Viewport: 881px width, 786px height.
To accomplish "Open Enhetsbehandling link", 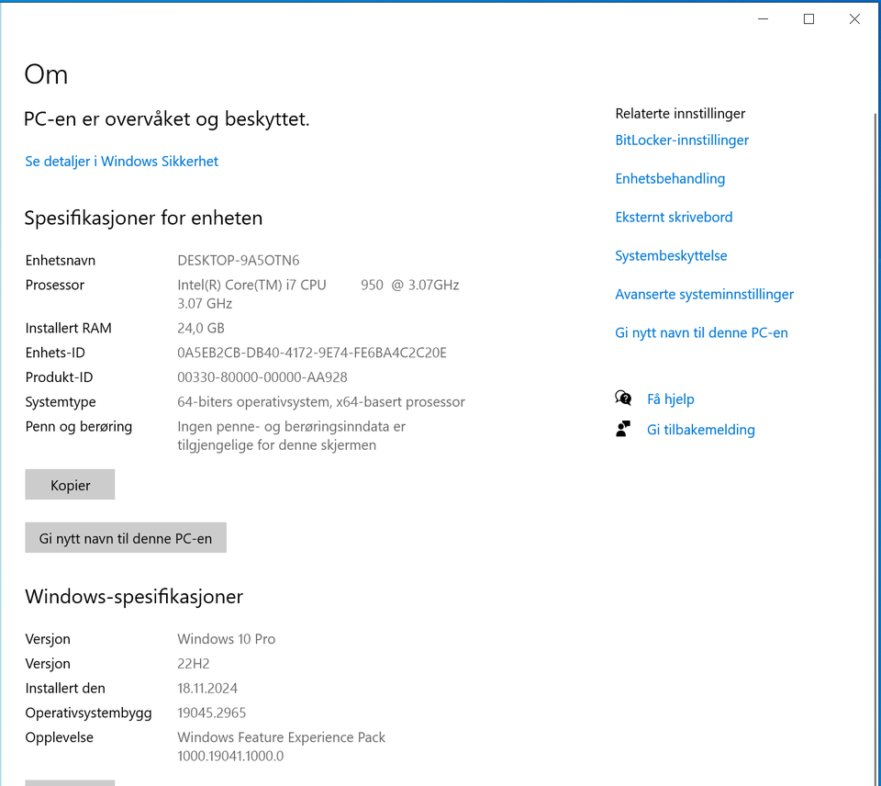I will click(x=670, y=179).
